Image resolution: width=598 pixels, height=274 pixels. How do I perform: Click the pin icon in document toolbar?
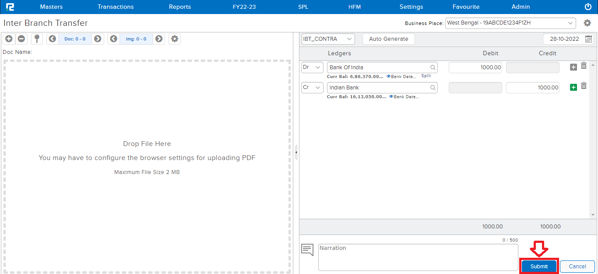pyautogui.click(x=37, y=39)
